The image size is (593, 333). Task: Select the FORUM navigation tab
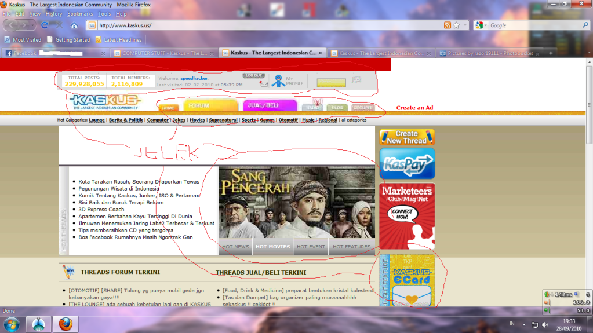click(210, 105)
